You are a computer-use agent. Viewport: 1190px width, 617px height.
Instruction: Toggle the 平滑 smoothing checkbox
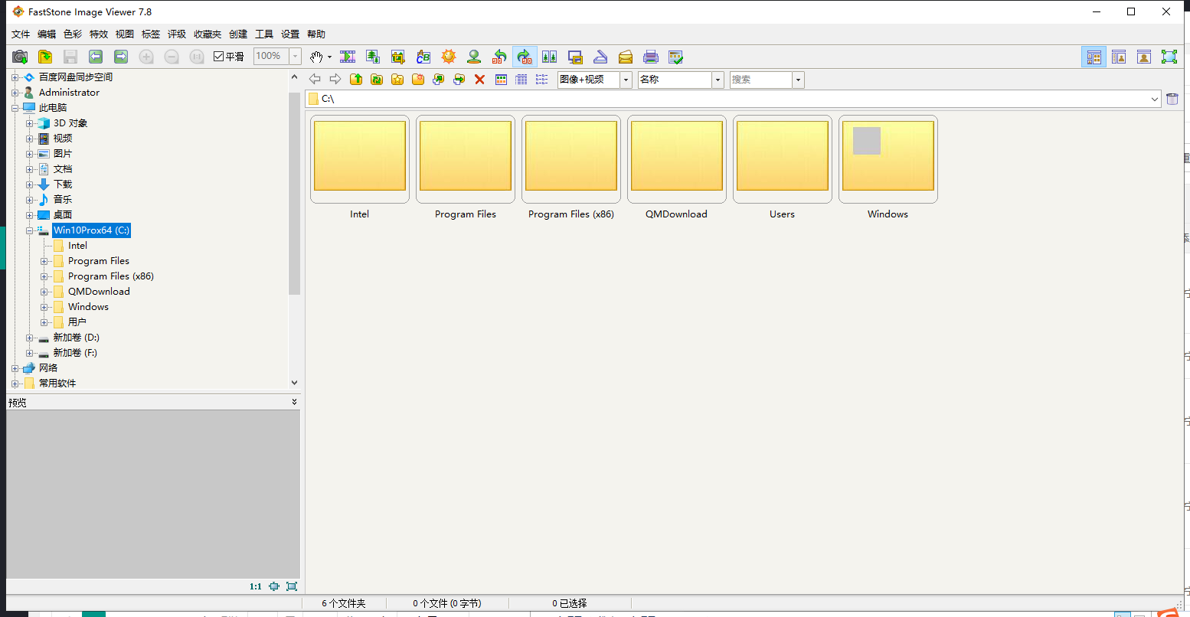tap(218, 55)
